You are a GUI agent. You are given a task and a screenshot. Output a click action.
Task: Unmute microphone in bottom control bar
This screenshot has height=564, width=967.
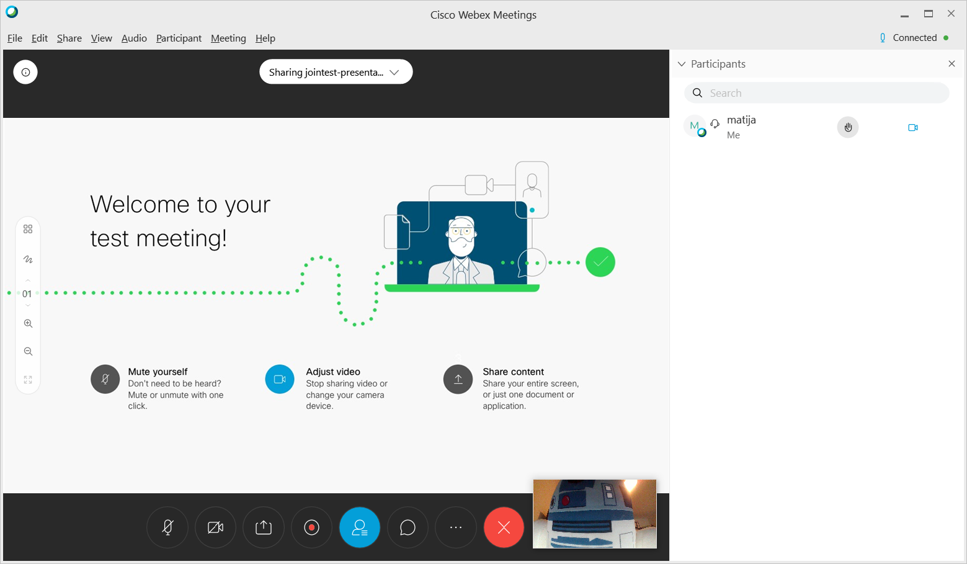click(167, 527)
